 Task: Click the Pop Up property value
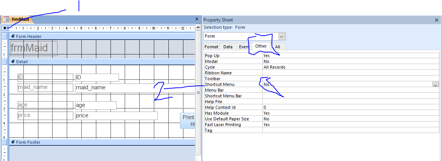click(350, 56)
